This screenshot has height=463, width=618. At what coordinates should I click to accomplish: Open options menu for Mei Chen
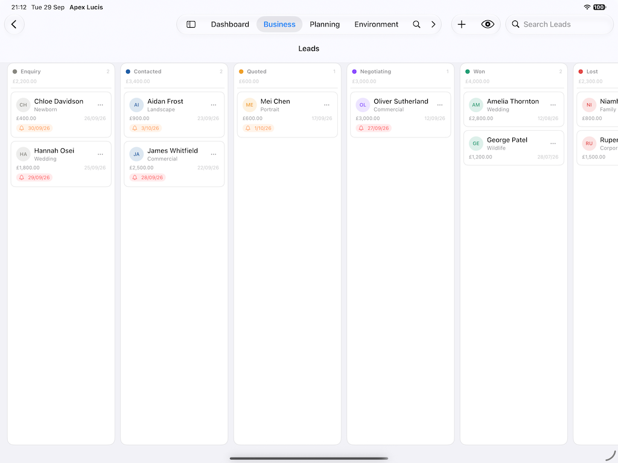[x=327, y=105]
